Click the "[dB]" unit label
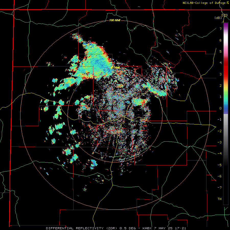This screenshot has width=230, height=230. [x=218, y=18]
